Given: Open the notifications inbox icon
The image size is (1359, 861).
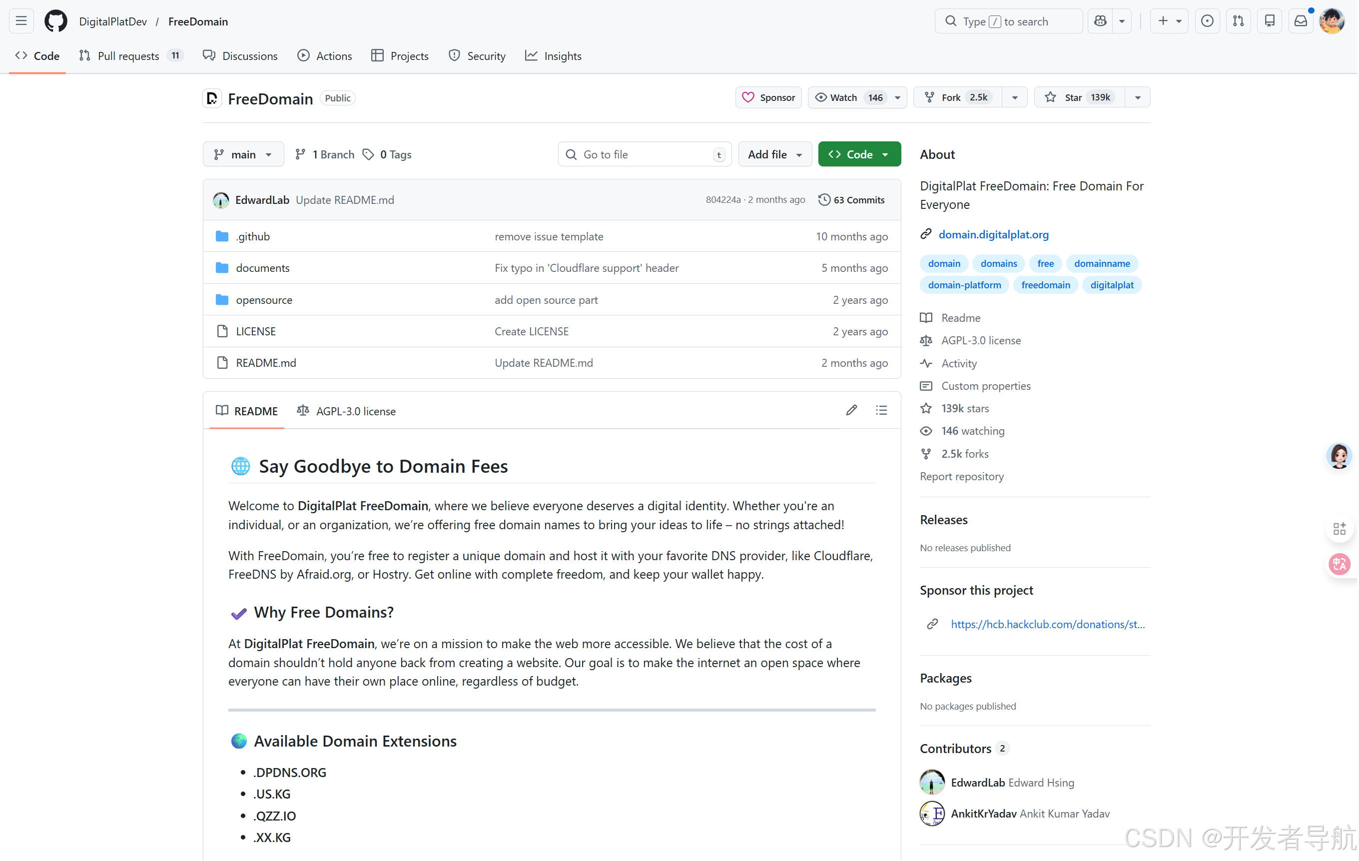Looking at the screenshot, I should click(x=1301, y=21).
